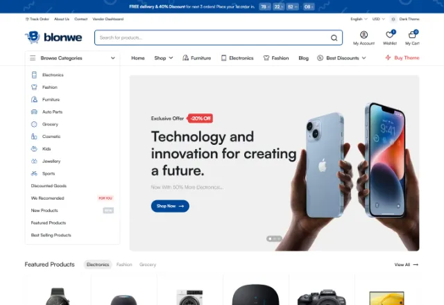The height and width of the screenshot is (305, 444).
Task: Click the Electronics icon in the nav bar
Action: pyautogui.click(x=223, y=58)
